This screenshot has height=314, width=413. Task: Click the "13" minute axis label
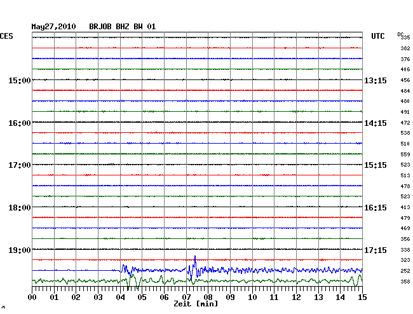pyautogui.click(x=318, y=297)
